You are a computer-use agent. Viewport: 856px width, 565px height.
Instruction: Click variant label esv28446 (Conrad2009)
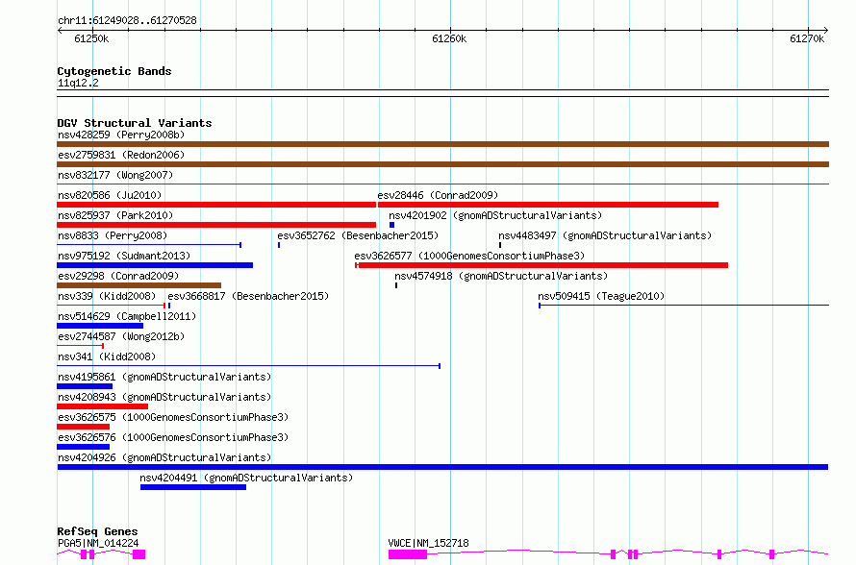point(438,195)
